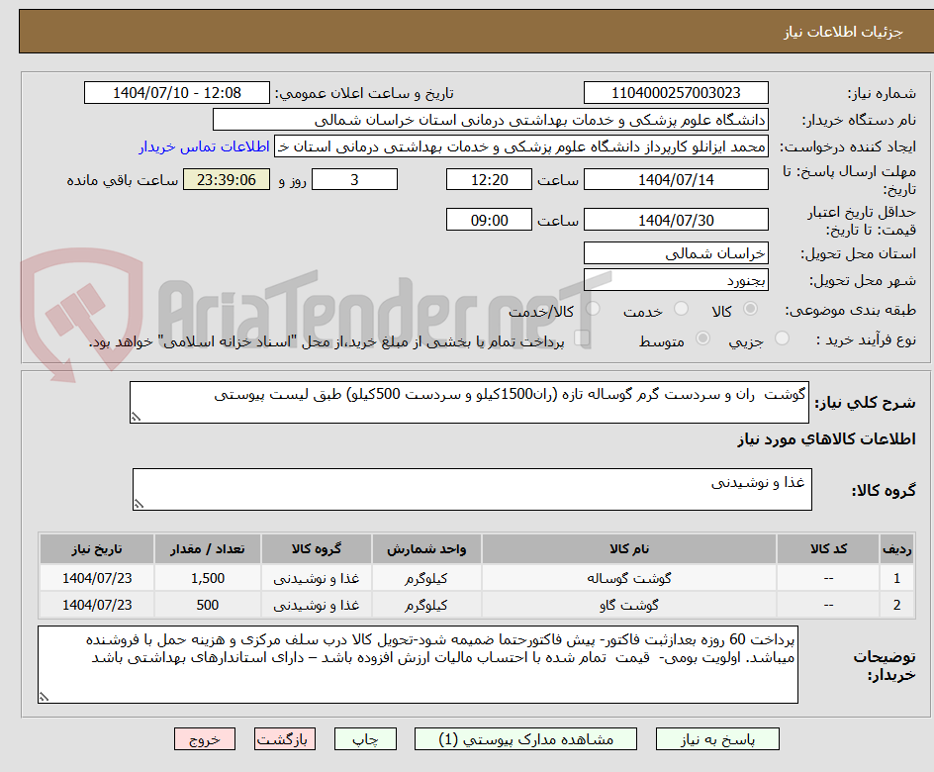Click the پاسخ به نیاز button
This screenshot has height=772, width=934.
[x=716, y=738]
